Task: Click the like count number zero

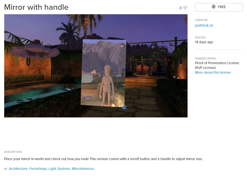Action: [x=181, y=8]
